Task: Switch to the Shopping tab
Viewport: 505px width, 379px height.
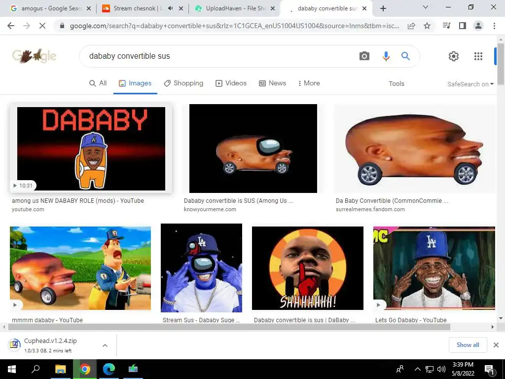Action: [183, 83]
